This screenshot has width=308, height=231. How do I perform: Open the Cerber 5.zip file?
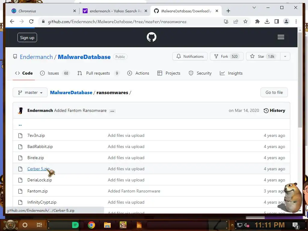(x=38, y=169)
